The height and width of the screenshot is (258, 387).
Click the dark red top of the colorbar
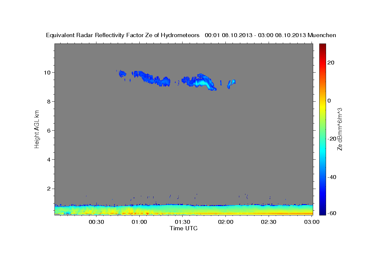tap(322, 46)
